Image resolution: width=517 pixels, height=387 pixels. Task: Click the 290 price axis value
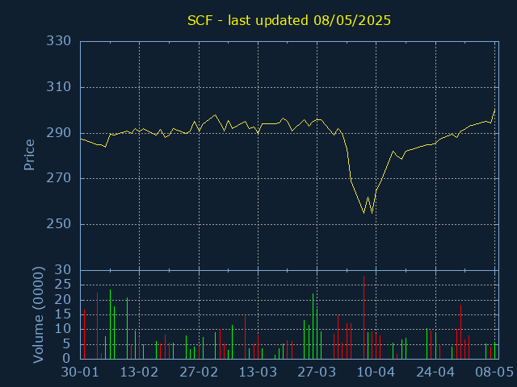(59, 133)
